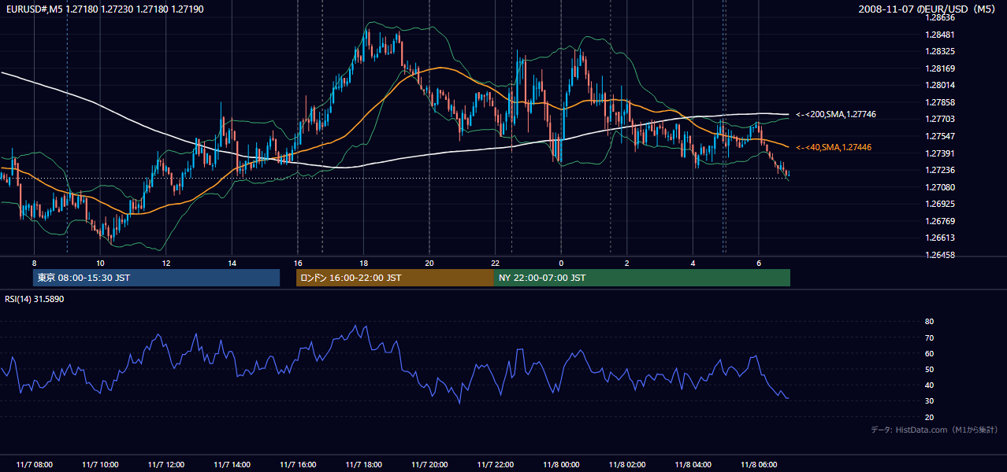Click price axis label 1.28636
The width and height of the screenshot is (1007, 472).
point(942,17)
